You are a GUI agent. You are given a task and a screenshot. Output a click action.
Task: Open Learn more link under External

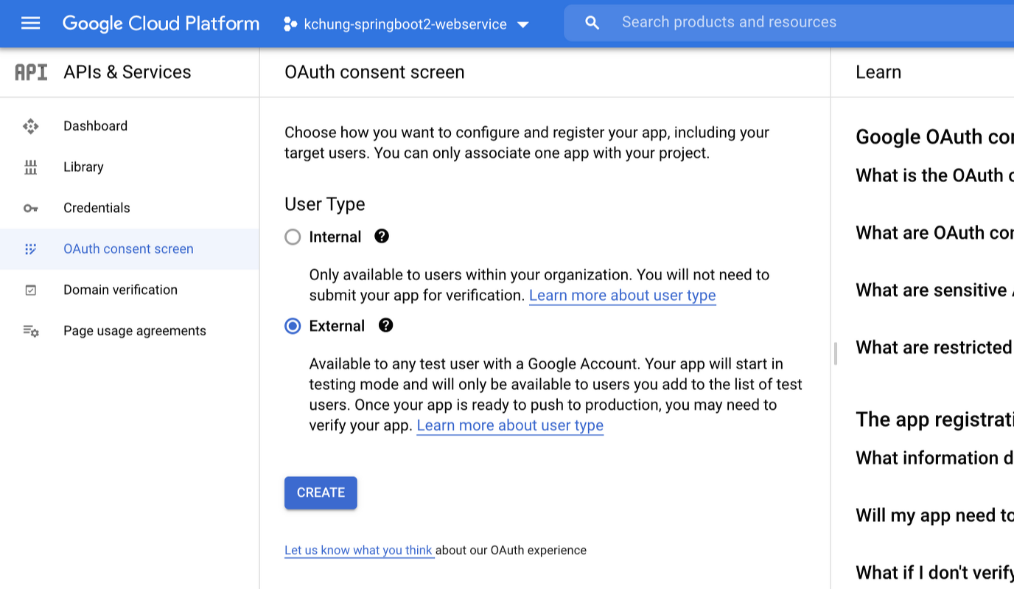(x=510, y=425)
